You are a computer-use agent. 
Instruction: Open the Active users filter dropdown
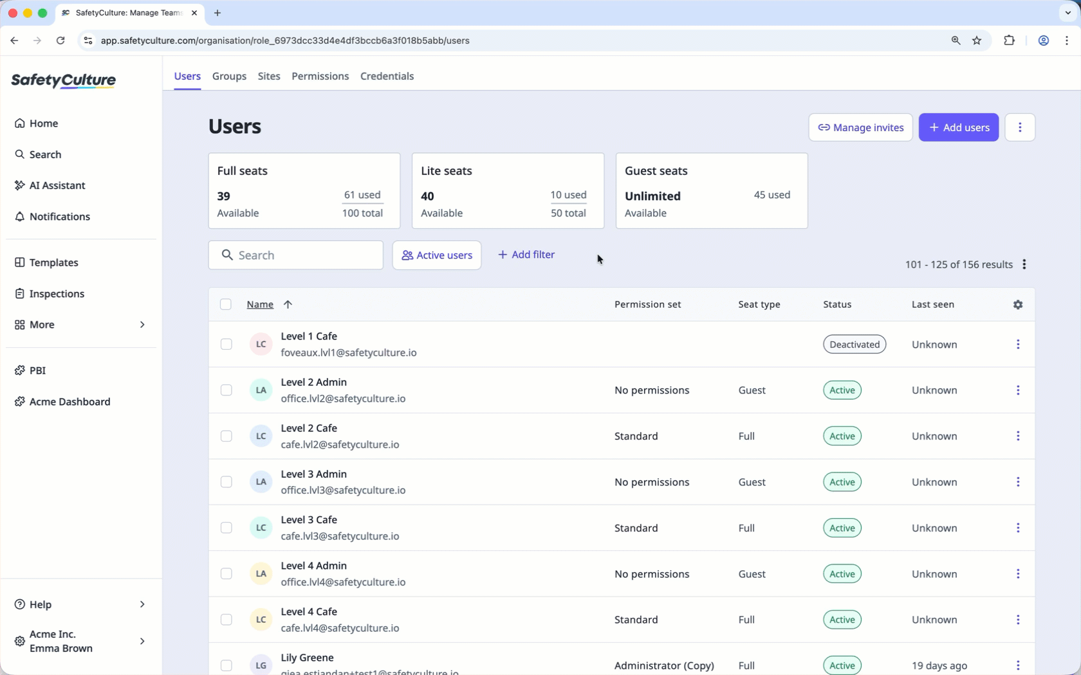point(437,255)
